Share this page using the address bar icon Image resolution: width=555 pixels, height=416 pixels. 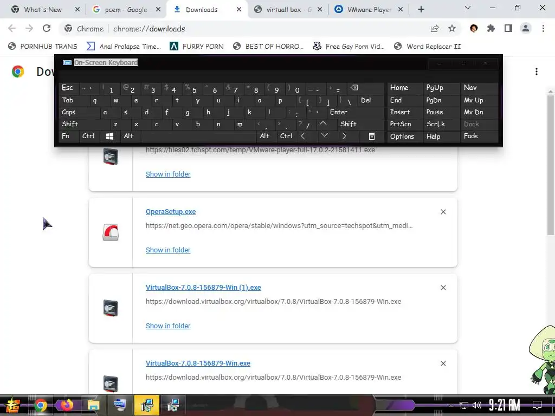click(x=435, y=28)
